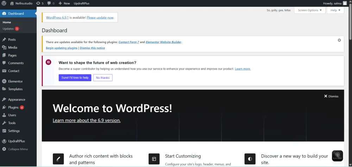Click the user avatar next to Howdy, salma
This screenshot has width=352, height=167.
coord(345,4)
